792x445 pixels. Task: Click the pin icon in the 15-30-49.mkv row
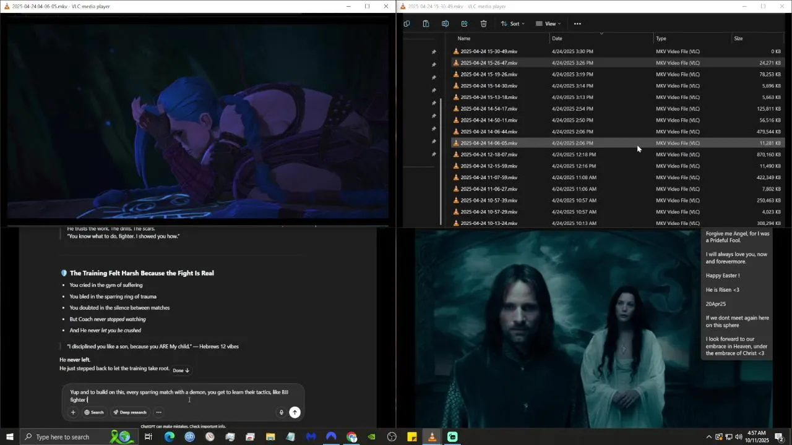point(434,52)
